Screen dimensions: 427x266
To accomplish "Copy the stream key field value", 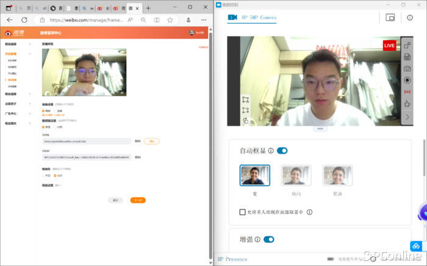I will [x=138, y=157].
